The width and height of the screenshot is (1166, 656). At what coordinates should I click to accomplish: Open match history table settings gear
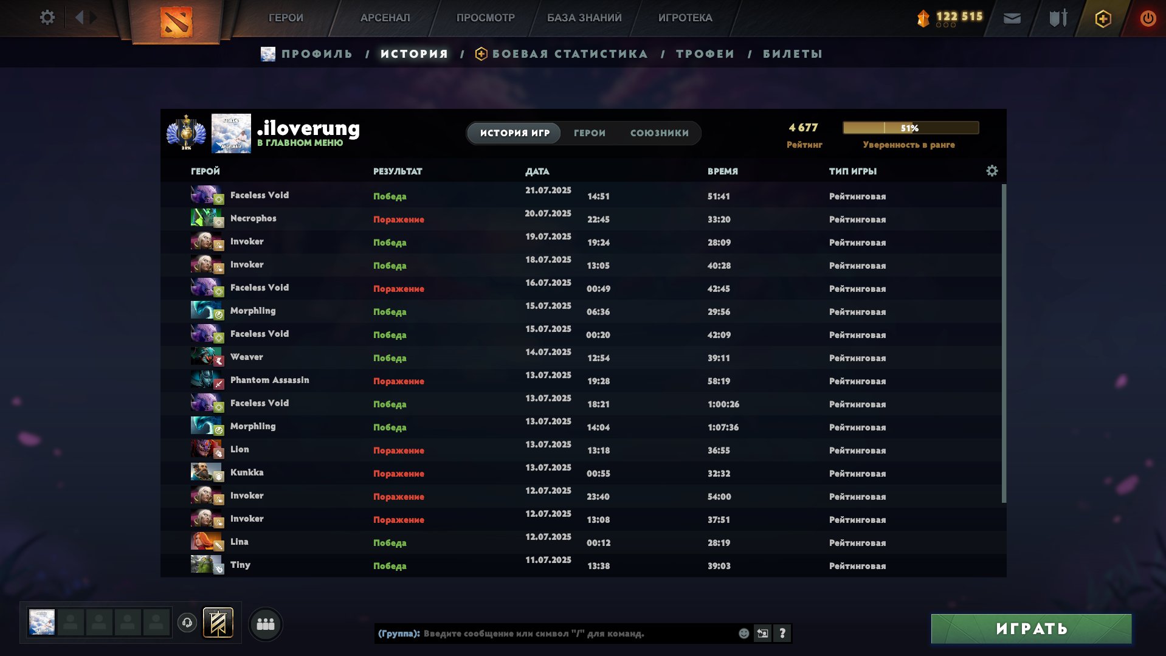click(x=992, y=171)
